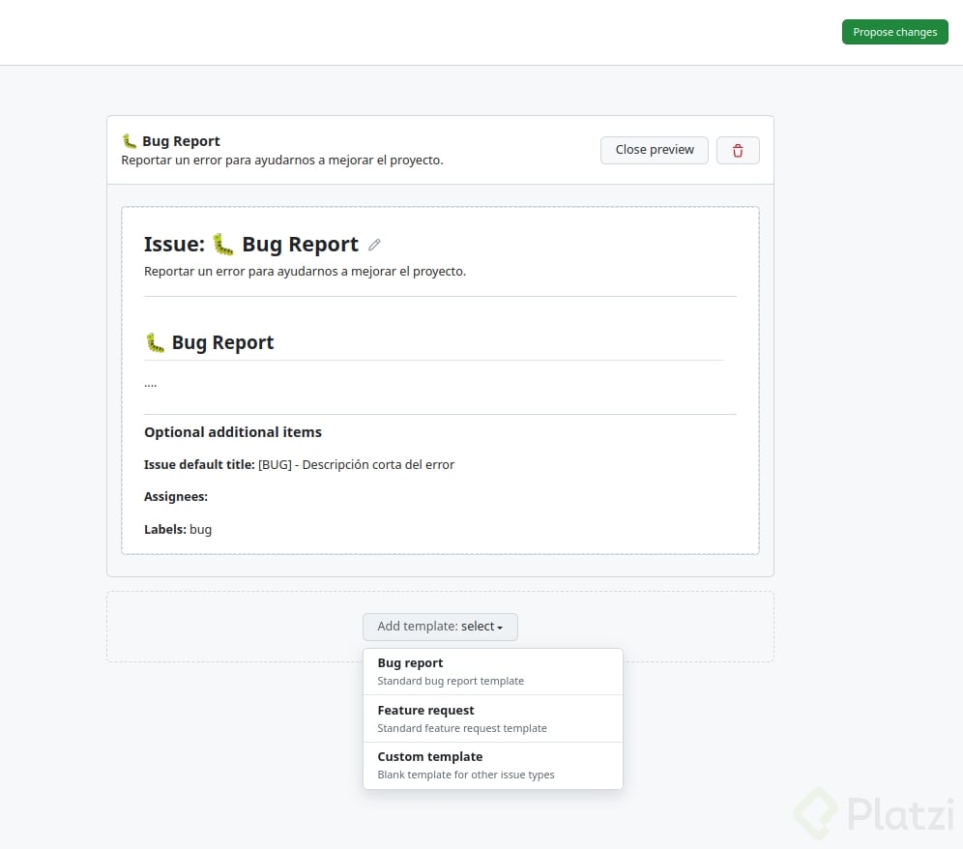The image size is (963, 849).
Task: Click the caterpillar emoji in the Issue title
Action: [x=223, y=245]
